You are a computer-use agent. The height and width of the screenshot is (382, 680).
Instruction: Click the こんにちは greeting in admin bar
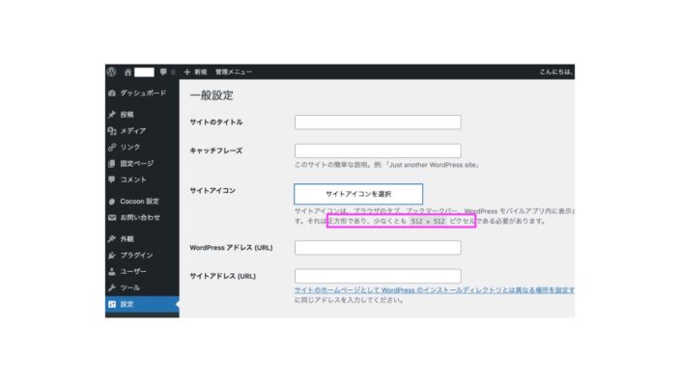556,72
